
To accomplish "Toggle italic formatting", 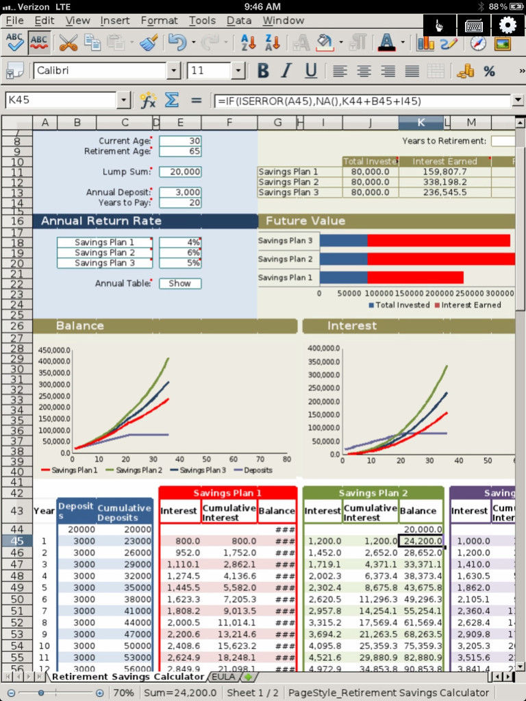I will tap(287, 71).
